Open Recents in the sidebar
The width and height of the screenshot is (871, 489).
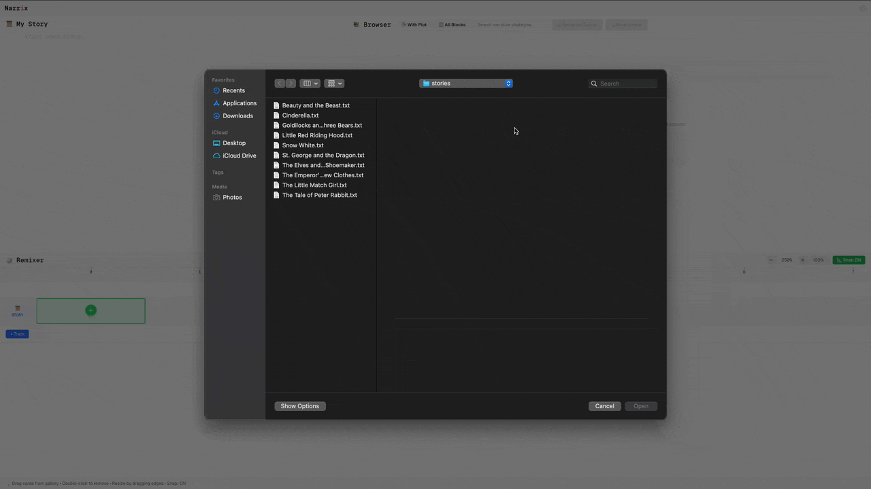point(233,90)
